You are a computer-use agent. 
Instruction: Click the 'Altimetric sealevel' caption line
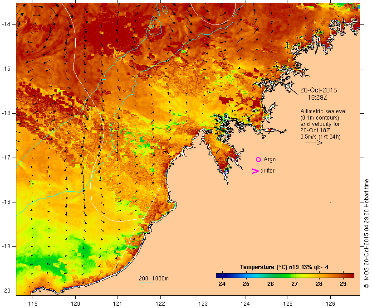pyautogui.click(x=323, y=111)
